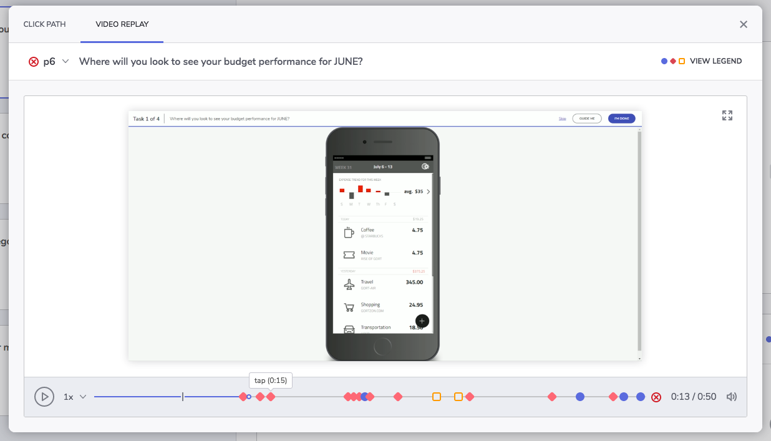
Task: Select the tap (0:15) diamond marker
Action: coord(271,397)
